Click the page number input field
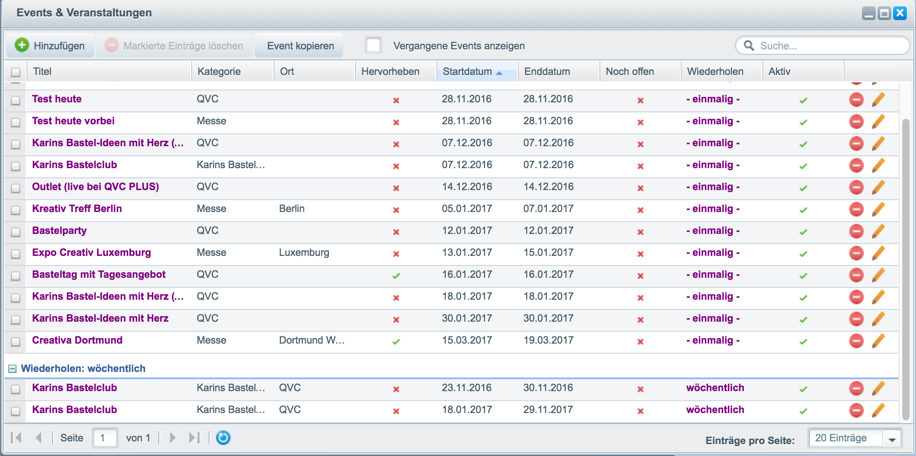916x456 pixels. tap(105, 438)
